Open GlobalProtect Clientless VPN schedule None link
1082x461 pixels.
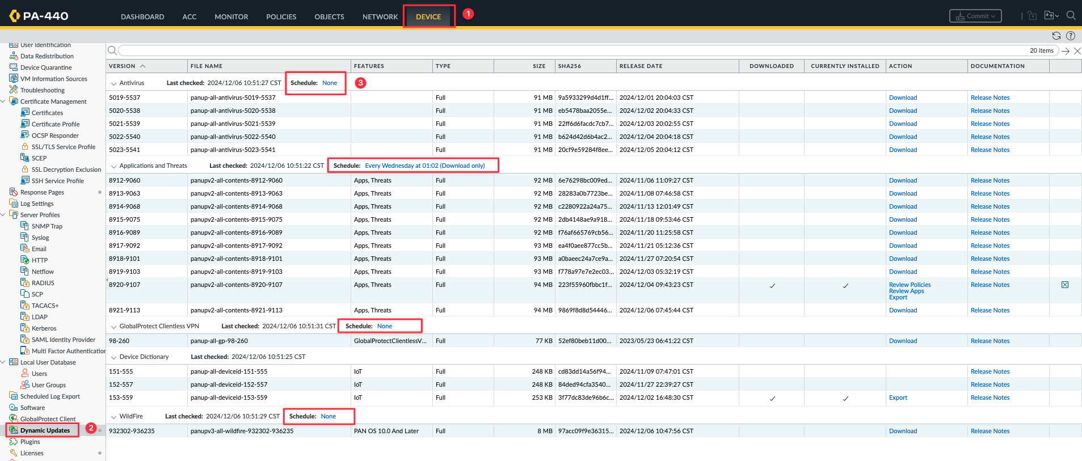(385, 326)
